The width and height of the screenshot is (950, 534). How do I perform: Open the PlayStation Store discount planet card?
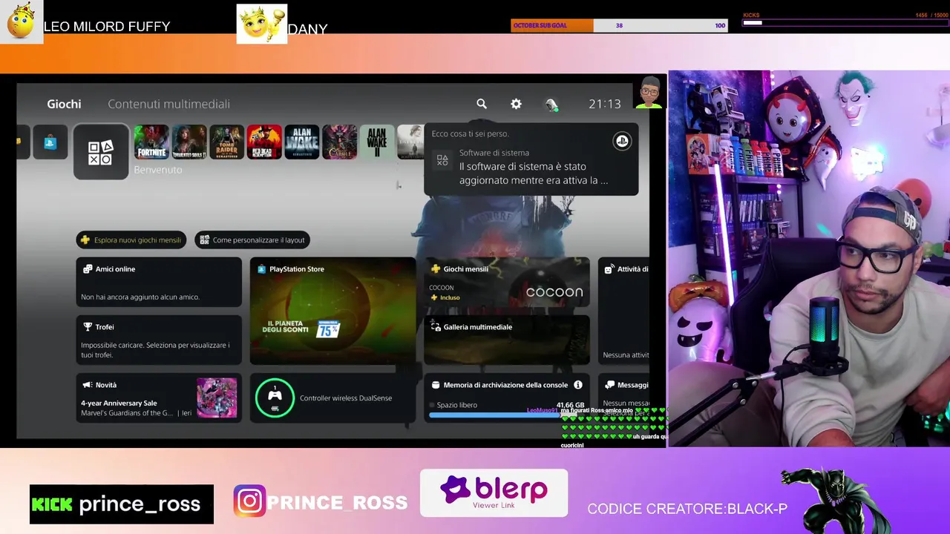click(332, 311)
